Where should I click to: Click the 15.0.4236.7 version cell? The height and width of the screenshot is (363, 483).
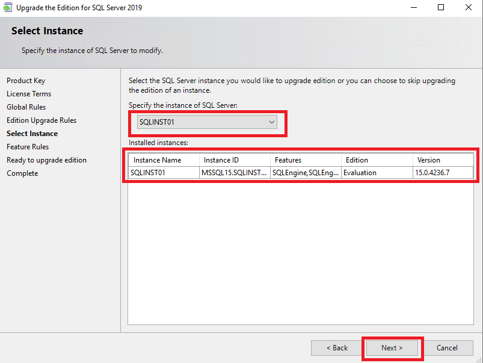(443, 173)
